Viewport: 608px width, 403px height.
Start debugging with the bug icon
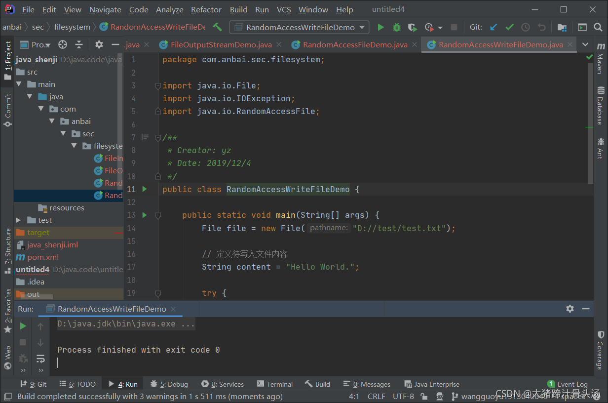[x=396, y=27]
